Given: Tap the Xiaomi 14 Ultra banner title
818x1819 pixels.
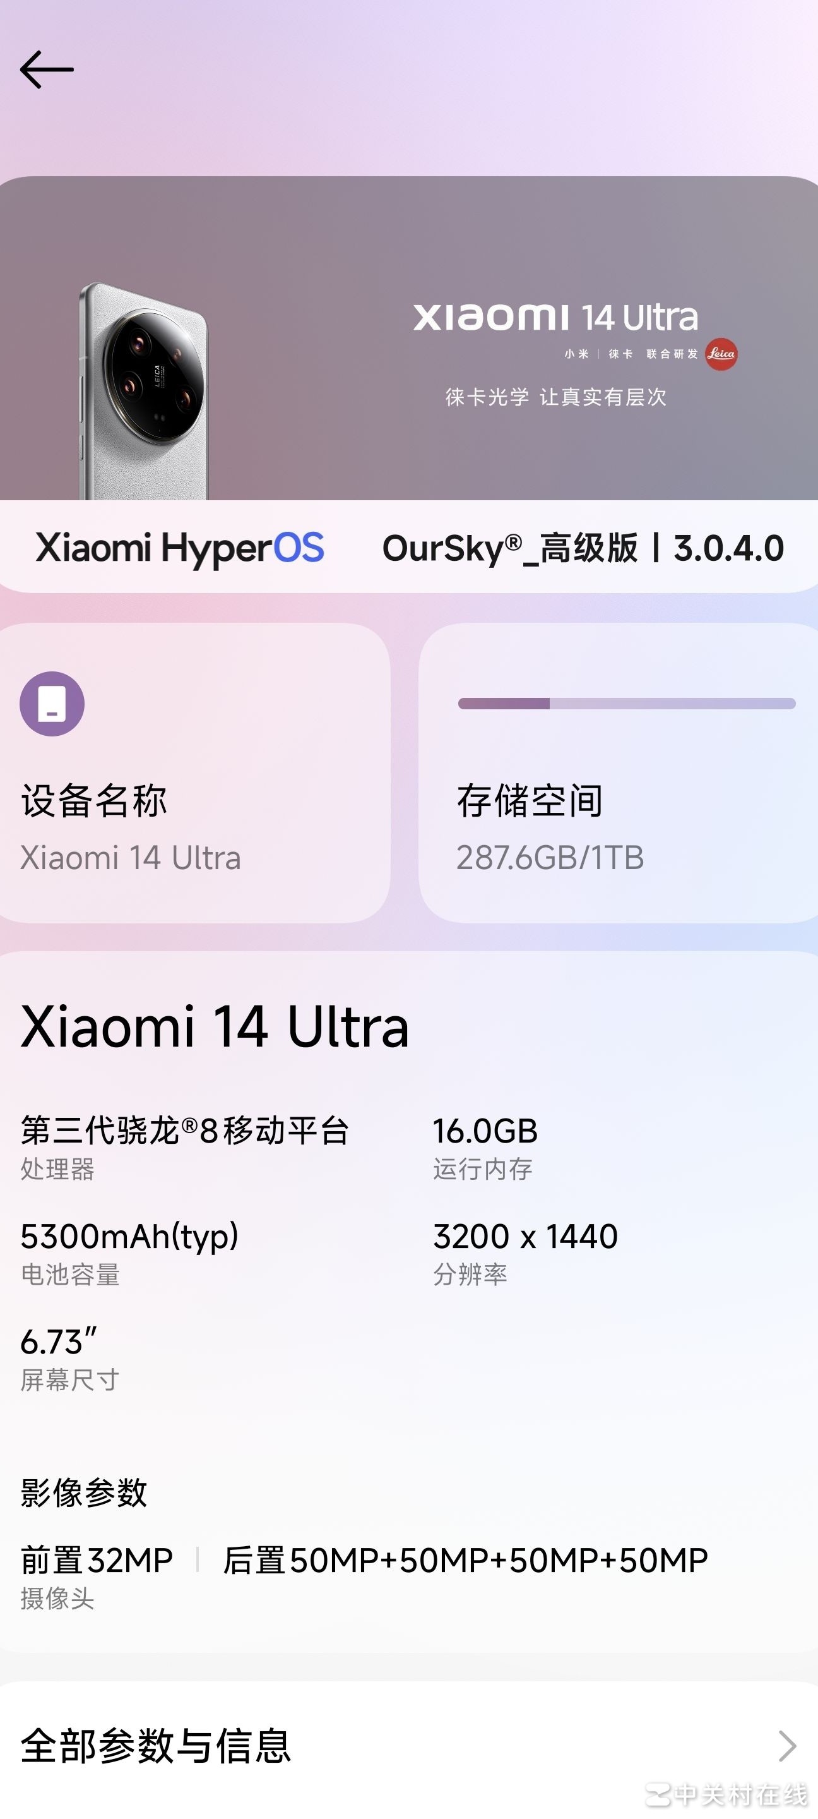Looking at the screenshot, I should tap(555, 317).
